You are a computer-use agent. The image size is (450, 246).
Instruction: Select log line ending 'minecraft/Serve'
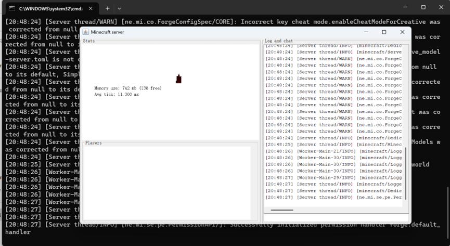click(333, 52)
